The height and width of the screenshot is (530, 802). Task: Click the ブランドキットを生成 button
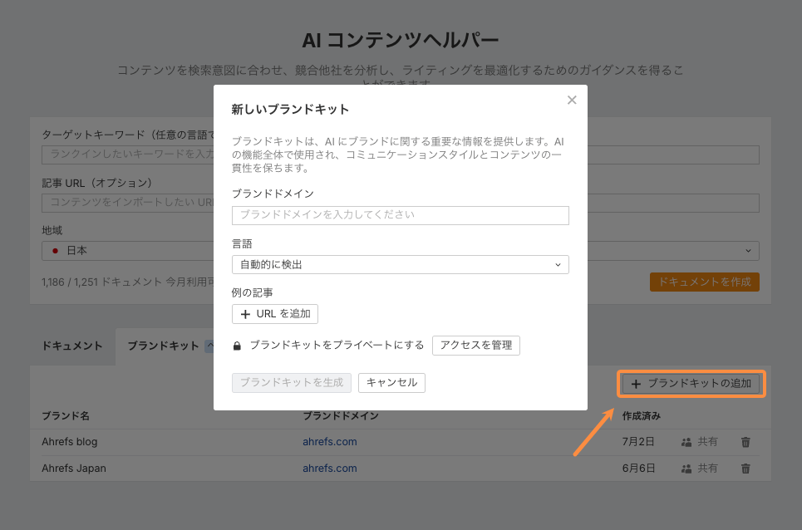click(x=292, y=383)
